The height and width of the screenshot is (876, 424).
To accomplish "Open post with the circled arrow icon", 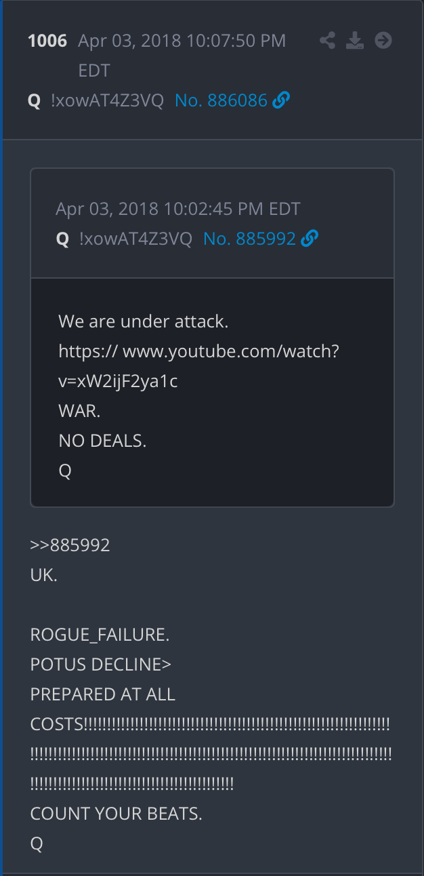I will pos(383,41).
